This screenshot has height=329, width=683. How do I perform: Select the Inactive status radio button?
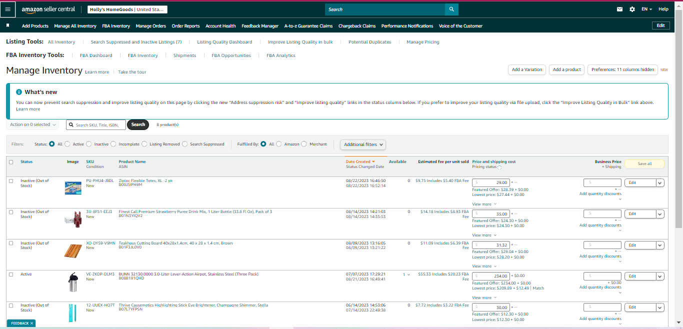point(89,144)
